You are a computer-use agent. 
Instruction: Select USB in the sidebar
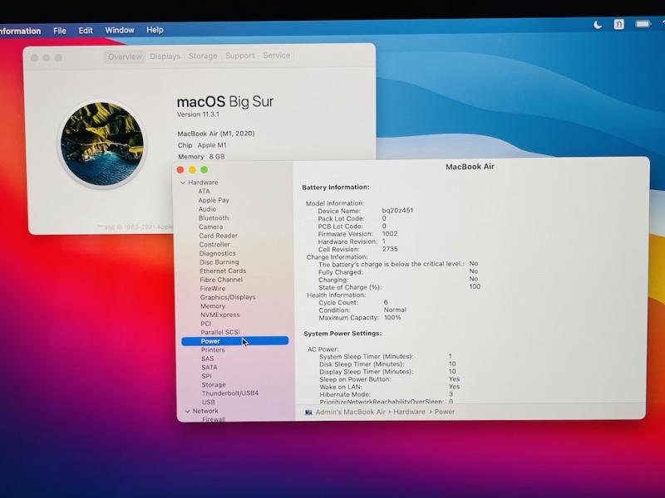[x=209, y=403]
